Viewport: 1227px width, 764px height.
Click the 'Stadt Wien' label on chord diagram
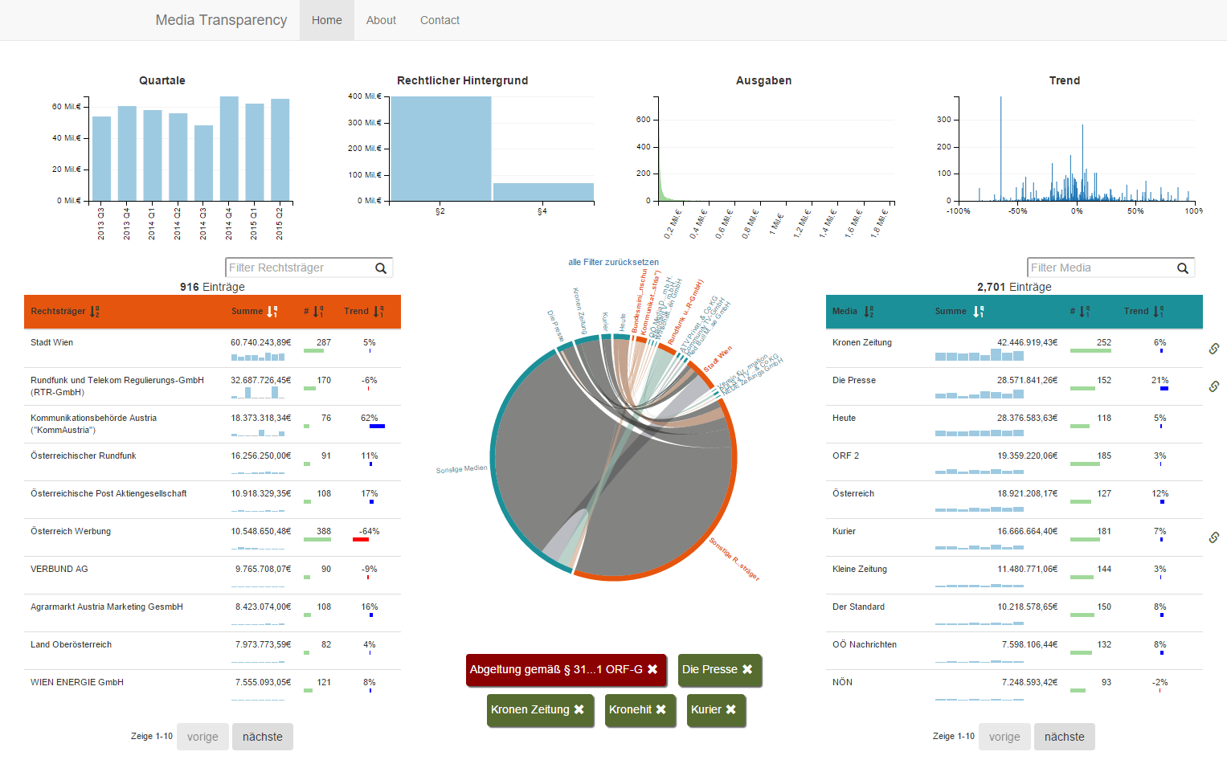coord(718,359)
